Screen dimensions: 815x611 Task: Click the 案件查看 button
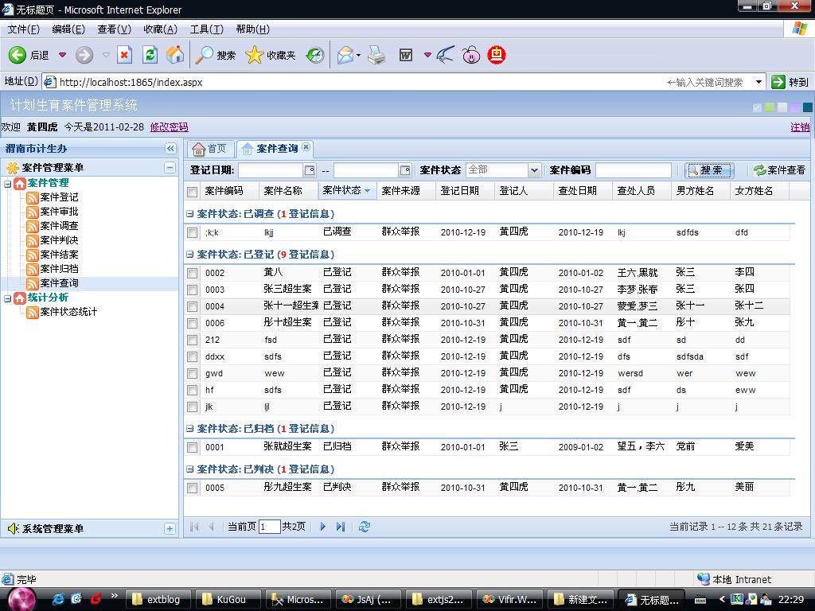779,170
